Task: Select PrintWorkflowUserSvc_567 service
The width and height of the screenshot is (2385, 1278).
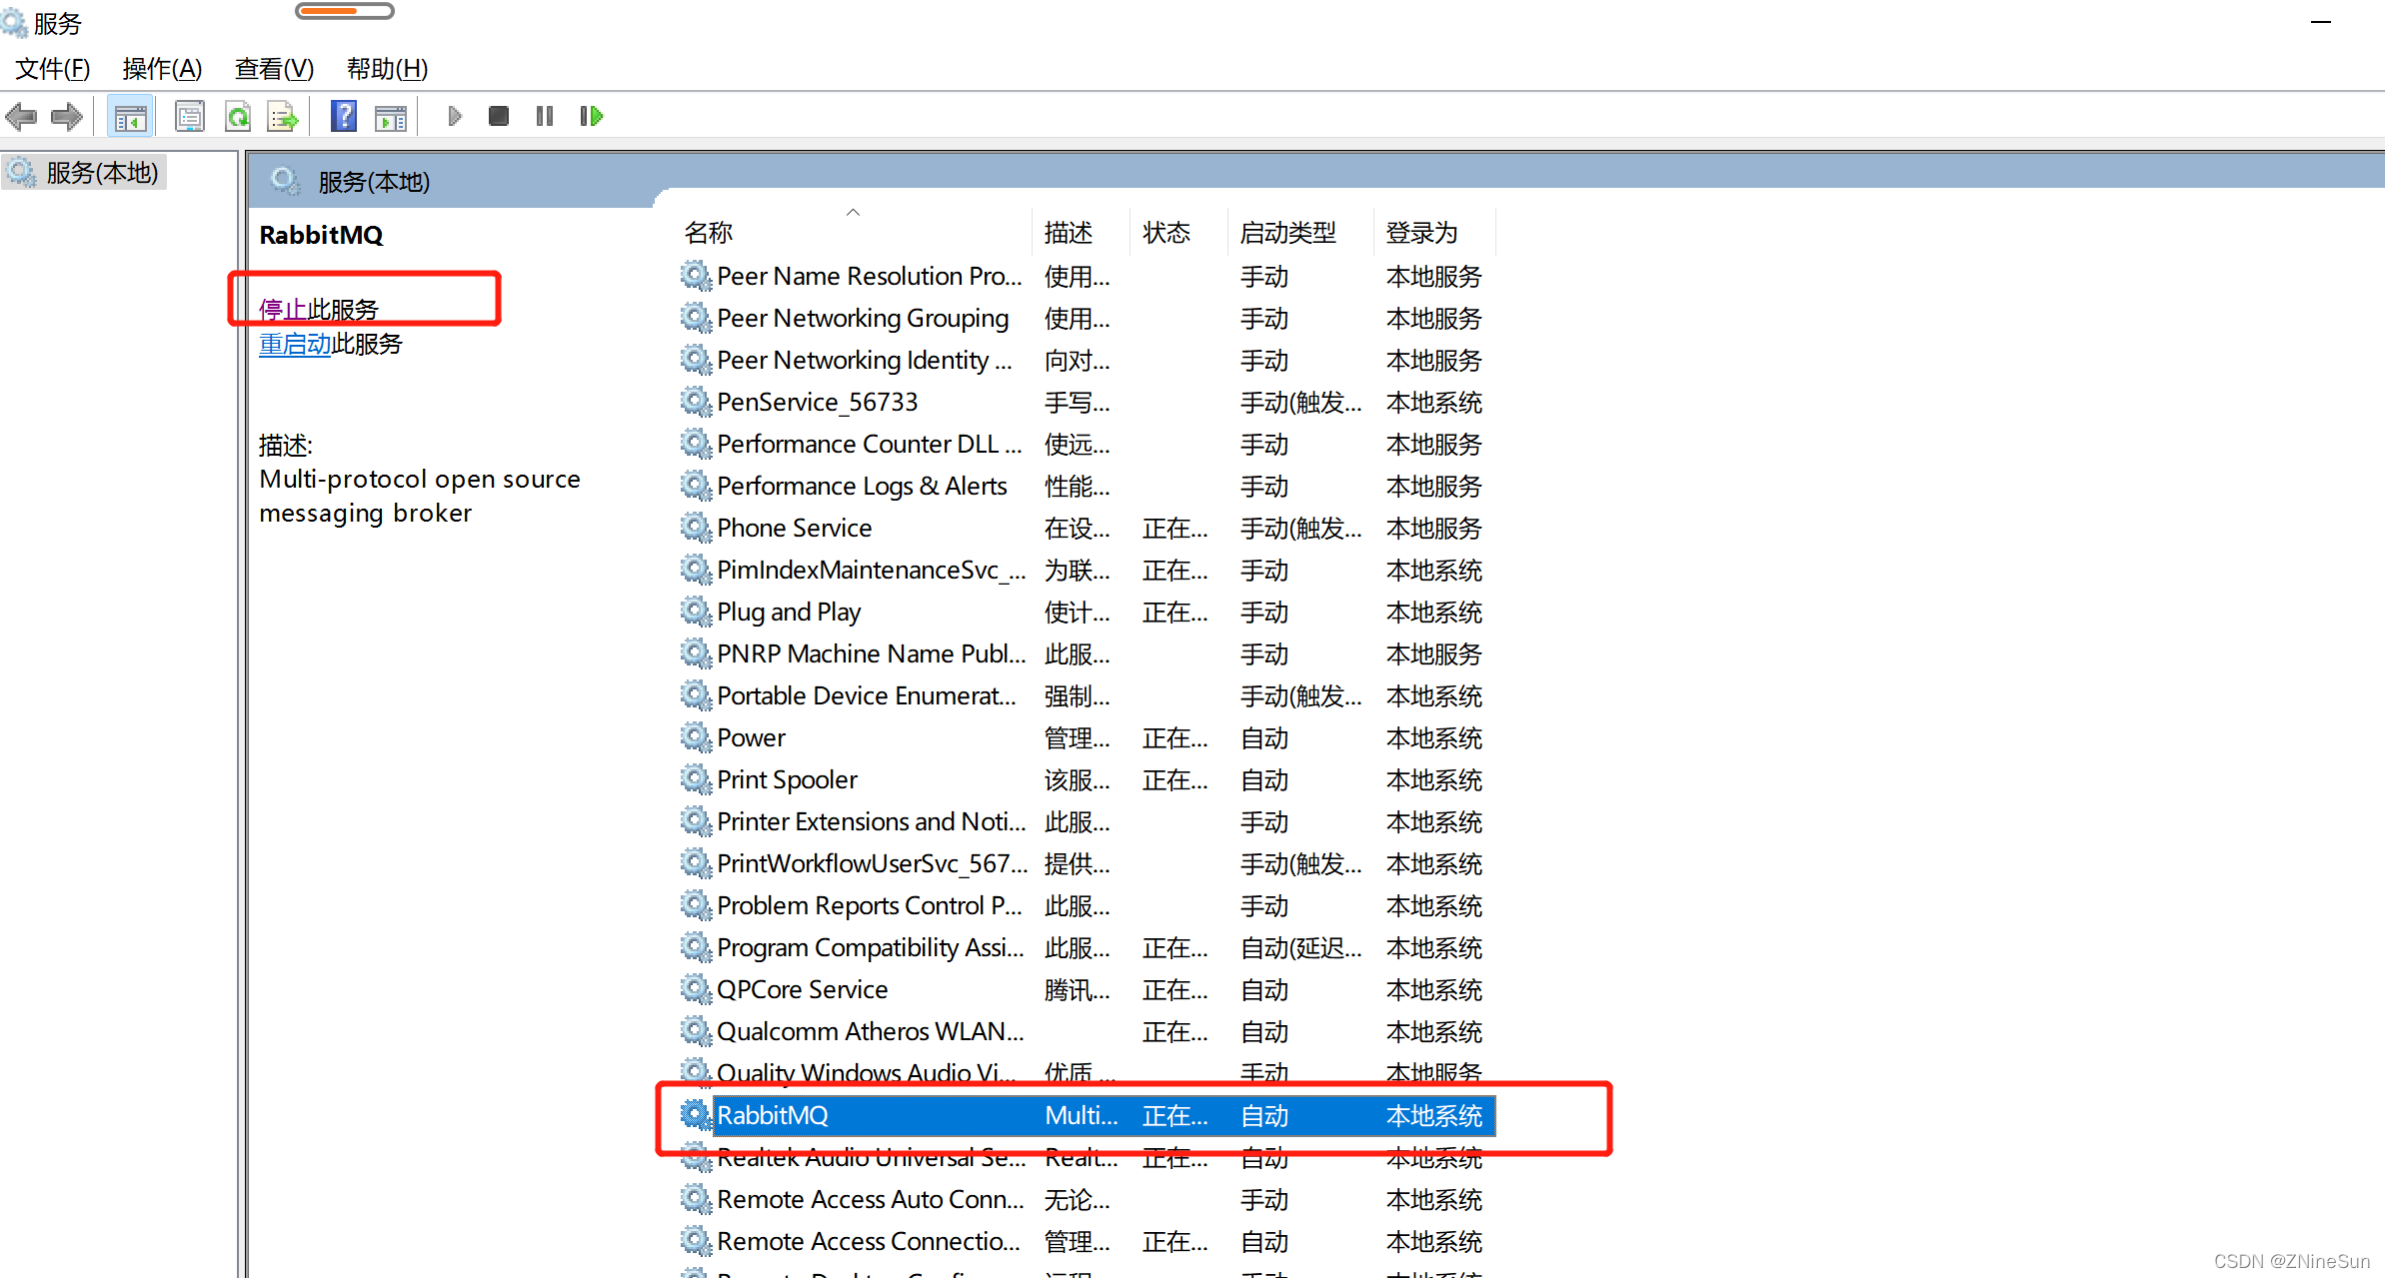Action: coord(1088,863)
